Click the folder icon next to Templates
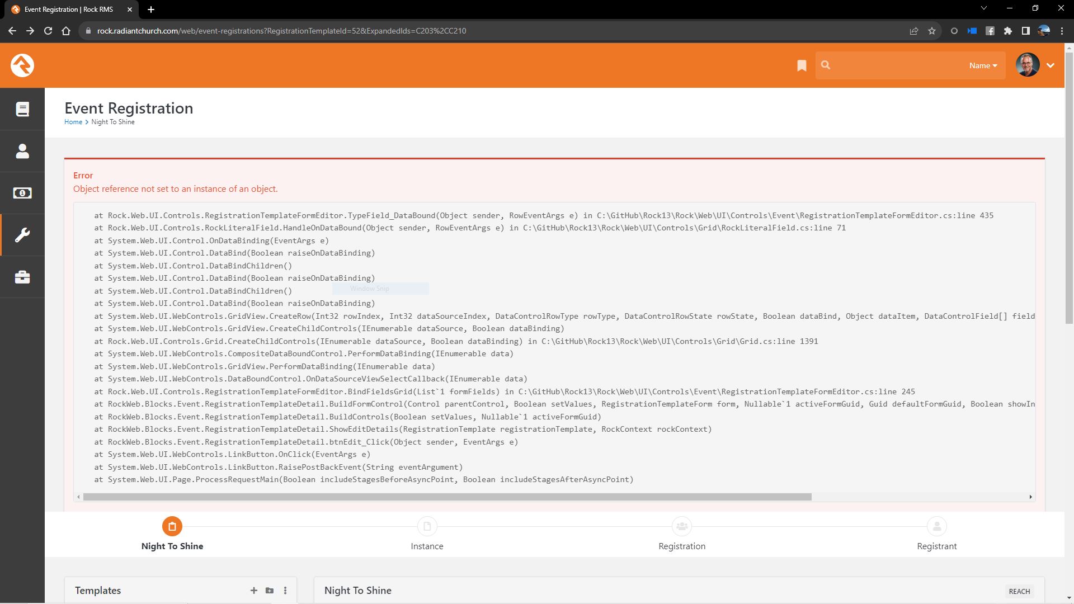The width and height of the screenshot is (1074, 604). (269, 591)
